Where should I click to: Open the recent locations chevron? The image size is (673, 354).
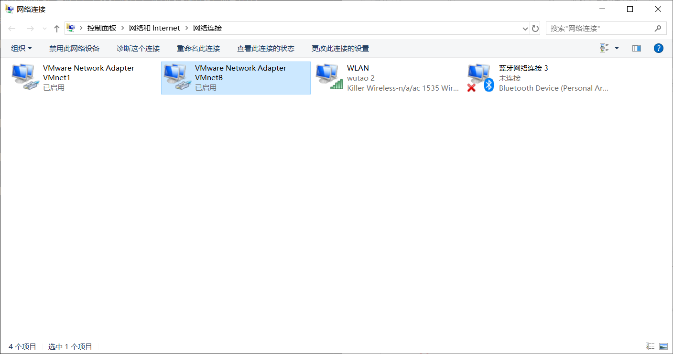click(x=44, y=29)
